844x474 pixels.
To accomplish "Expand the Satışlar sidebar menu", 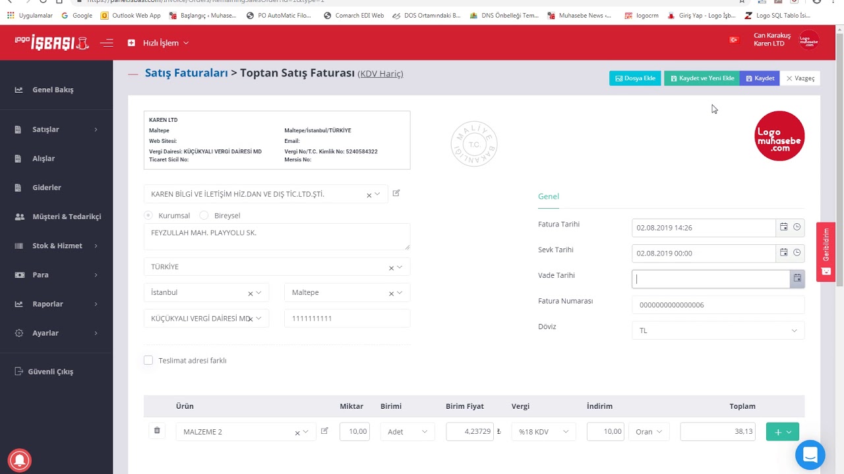I will (56, 130).
